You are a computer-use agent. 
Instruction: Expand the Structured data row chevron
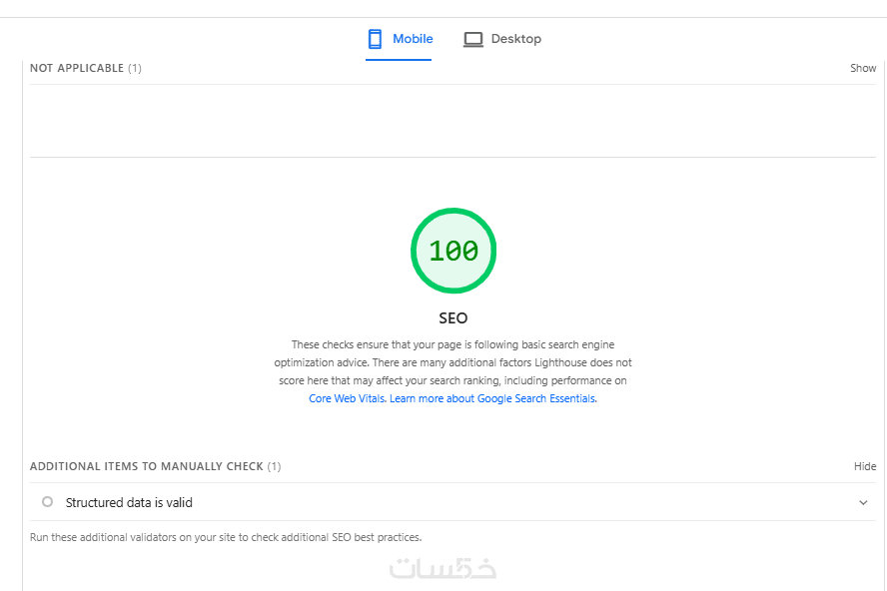pos(863,503)
